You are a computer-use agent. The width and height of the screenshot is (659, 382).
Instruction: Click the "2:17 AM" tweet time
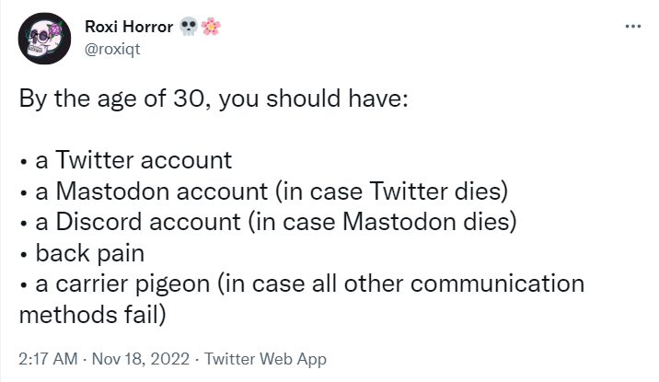pos(45,359)
